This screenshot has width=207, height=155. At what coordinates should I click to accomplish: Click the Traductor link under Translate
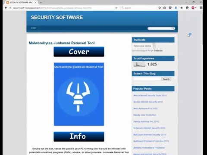pos(158,51)
